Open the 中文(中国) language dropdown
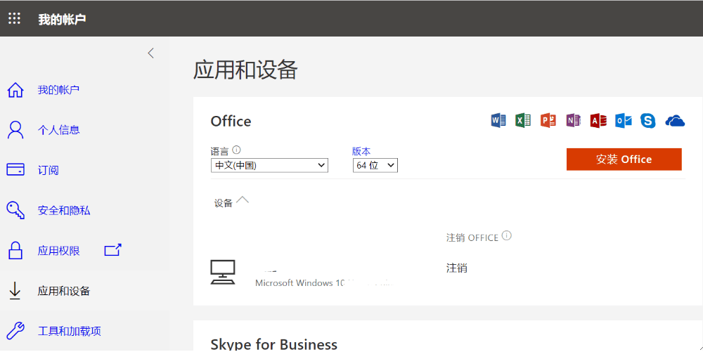This screenshot has width=703, height=352. 269,165
